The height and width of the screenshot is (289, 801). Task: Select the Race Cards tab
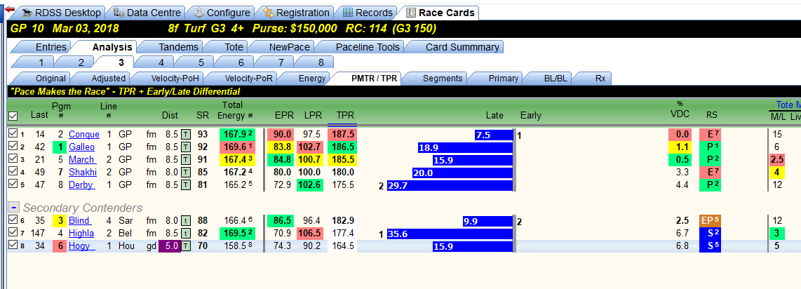click(x=440, y=13)
